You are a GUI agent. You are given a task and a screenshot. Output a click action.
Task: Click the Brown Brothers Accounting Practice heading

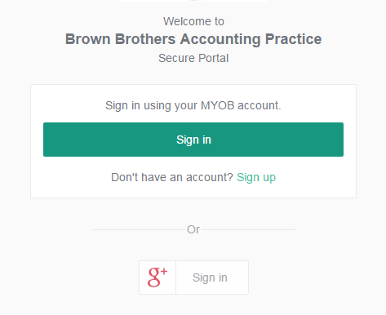(x=193, y=39)
